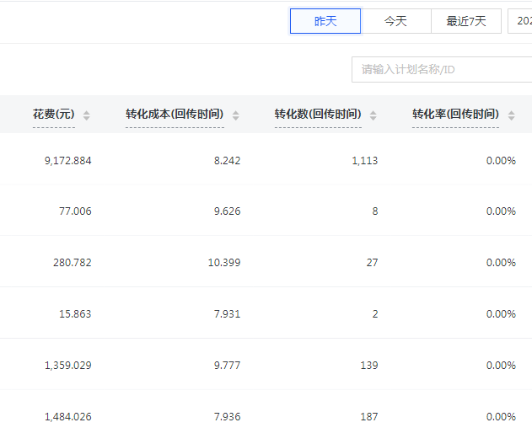Select the conversion cost 9.777
This screenshot has height=433, width=532.
[227, 365]
